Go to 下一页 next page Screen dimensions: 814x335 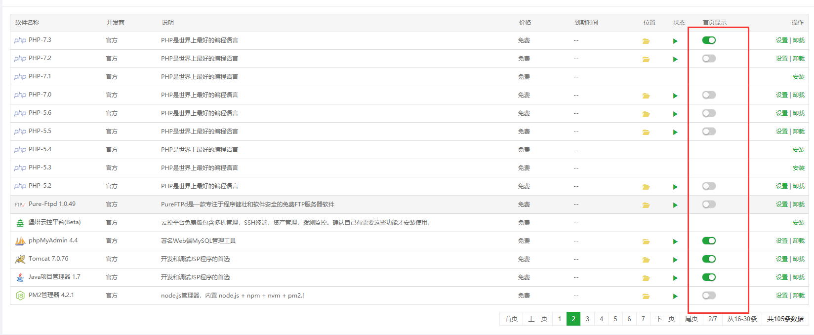point(665,319)
